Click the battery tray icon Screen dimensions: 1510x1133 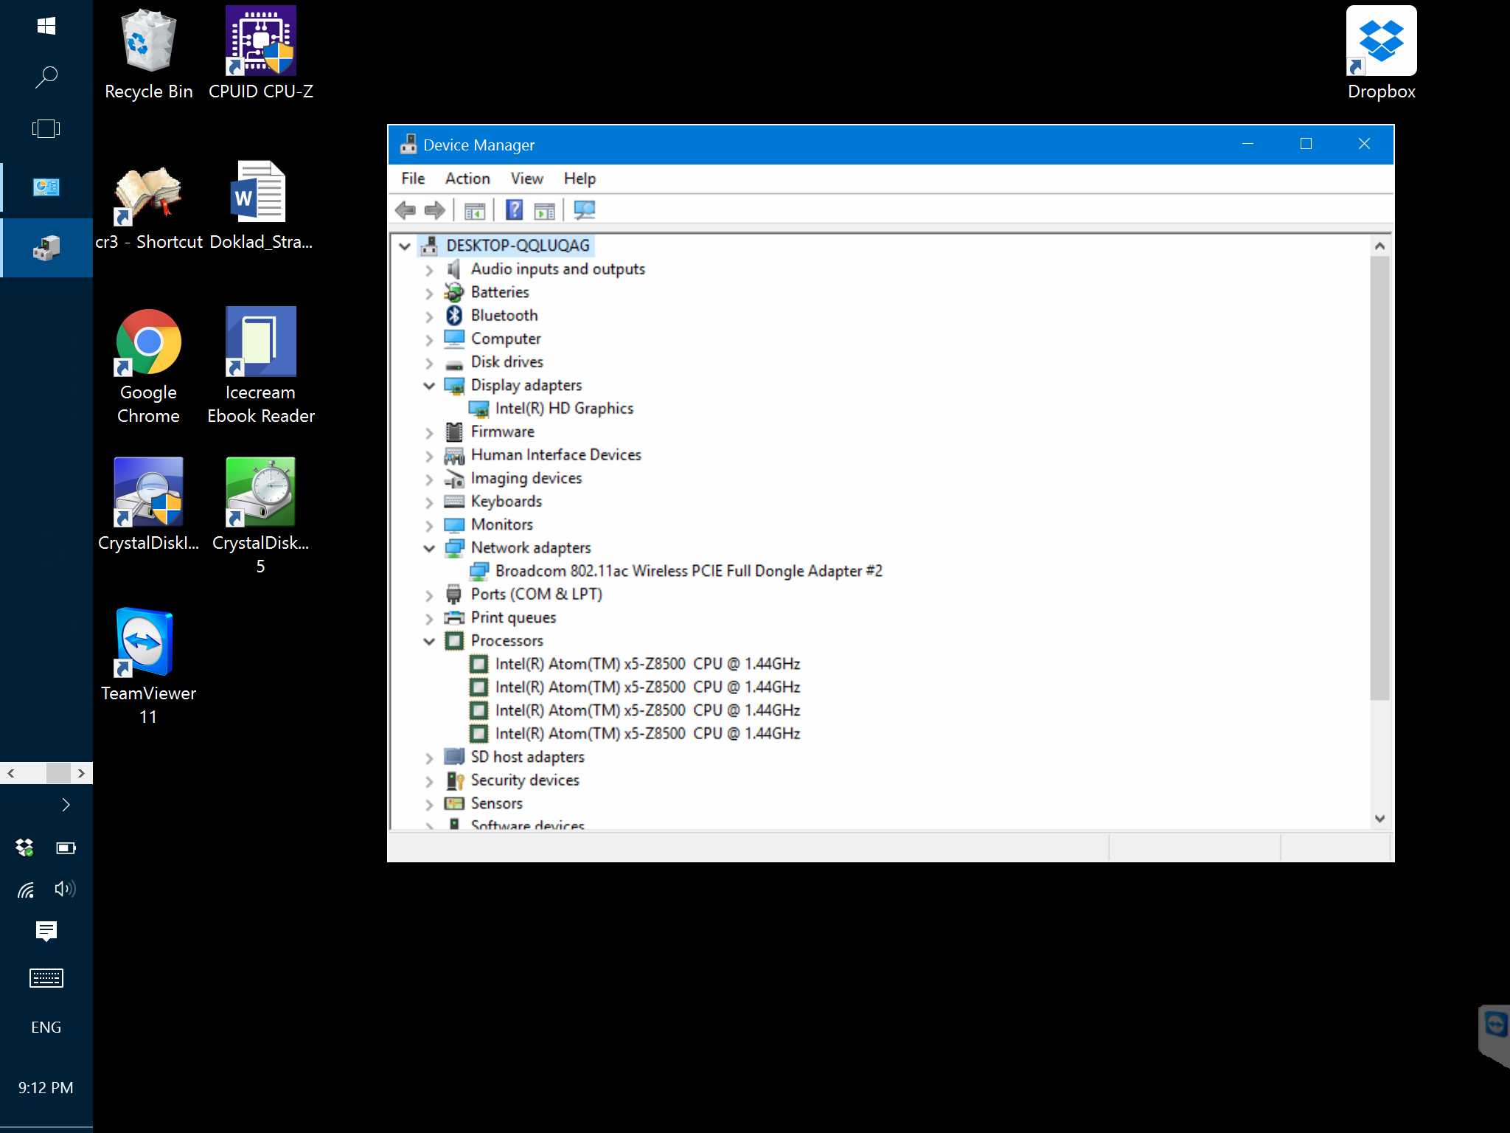click(x=66, y=848)
